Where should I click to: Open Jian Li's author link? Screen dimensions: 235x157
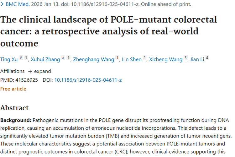(196, 59)
